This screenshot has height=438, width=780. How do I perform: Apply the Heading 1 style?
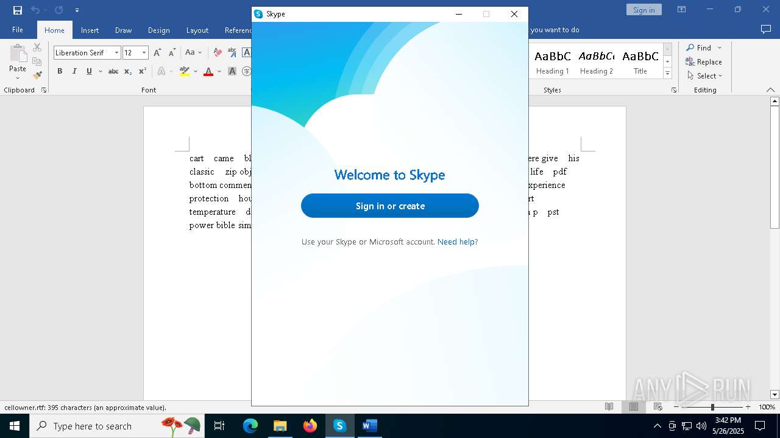click(553, 61)
